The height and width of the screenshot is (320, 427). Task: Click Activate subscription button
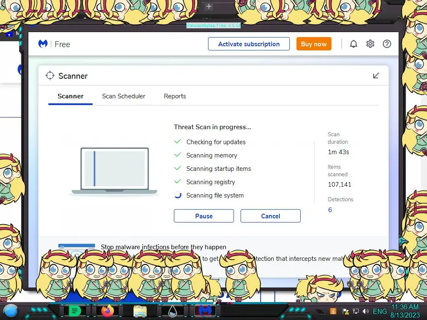click(249, 44)
